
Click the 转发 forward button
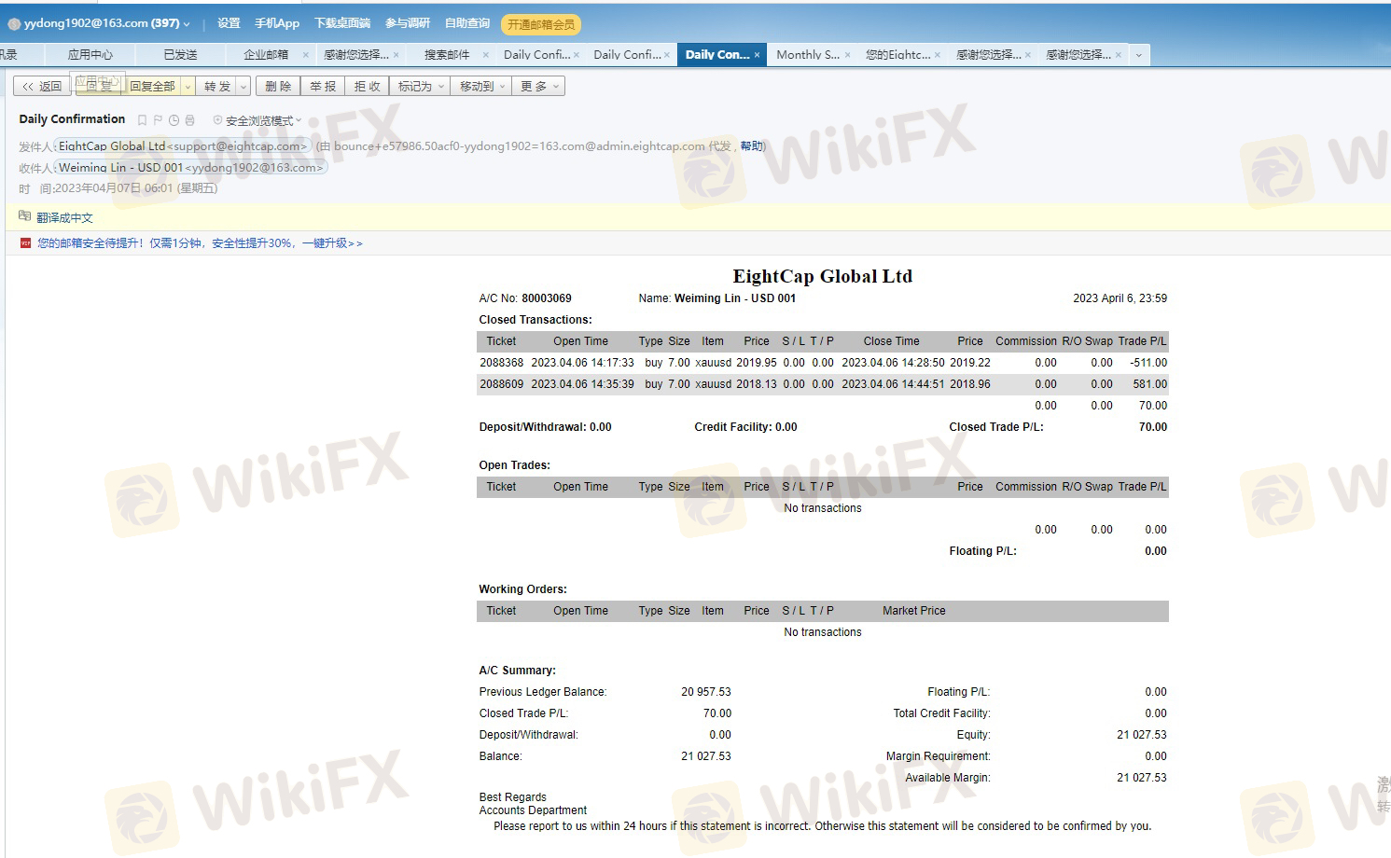tap(217, 87)
